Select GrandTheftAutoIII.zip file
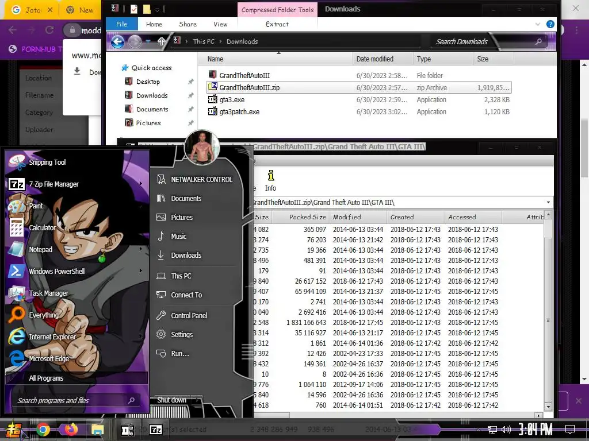The width and height of the screenshot is (589, 441). [359, 87]
